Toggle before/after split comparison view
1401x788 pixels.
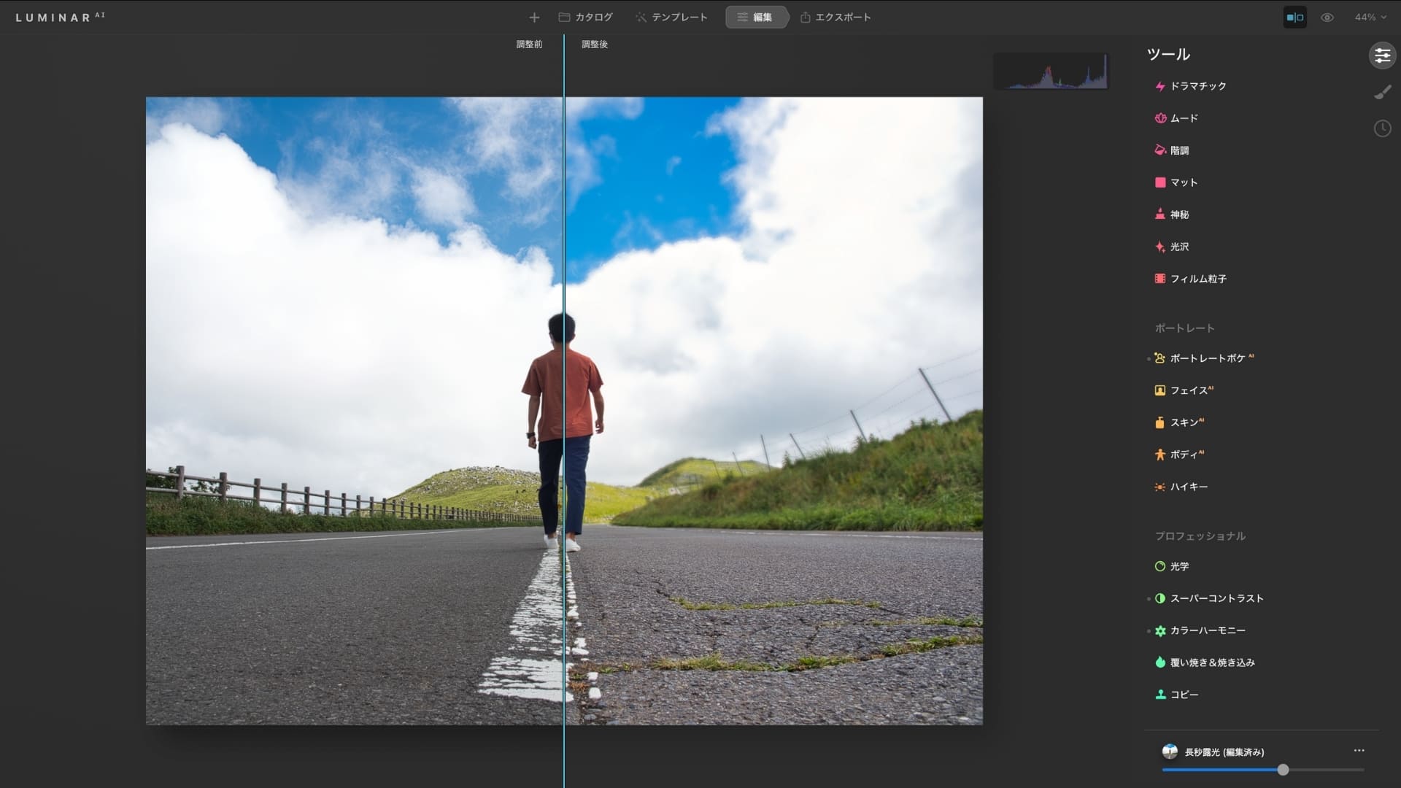[x=1295, y=18]
